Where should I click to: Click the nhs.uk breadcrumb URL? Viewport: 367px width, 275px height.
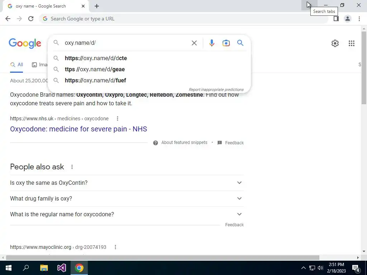pos(59,119)
